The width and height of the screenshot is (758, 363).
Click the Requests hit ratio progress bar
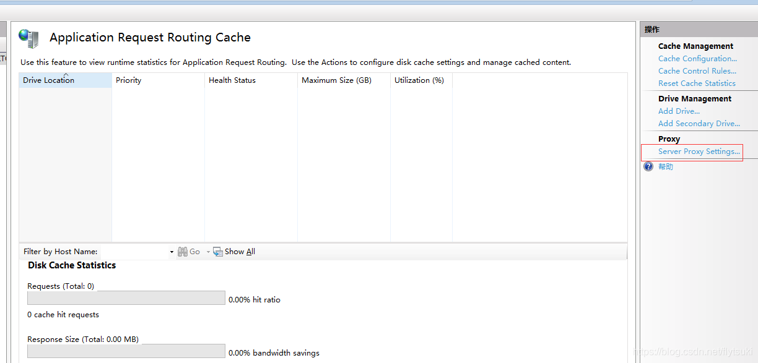coord(126,298)
